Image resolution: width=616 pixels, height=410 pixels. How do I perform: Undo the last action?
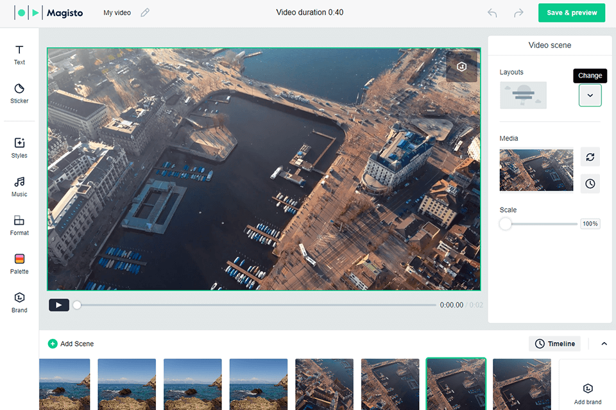coord(492,13)
